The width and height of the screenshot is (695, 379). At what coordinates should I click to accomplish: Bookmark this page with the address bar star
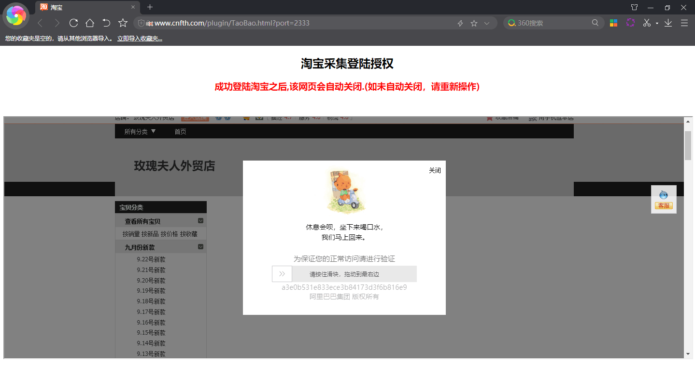pos(474,23)
